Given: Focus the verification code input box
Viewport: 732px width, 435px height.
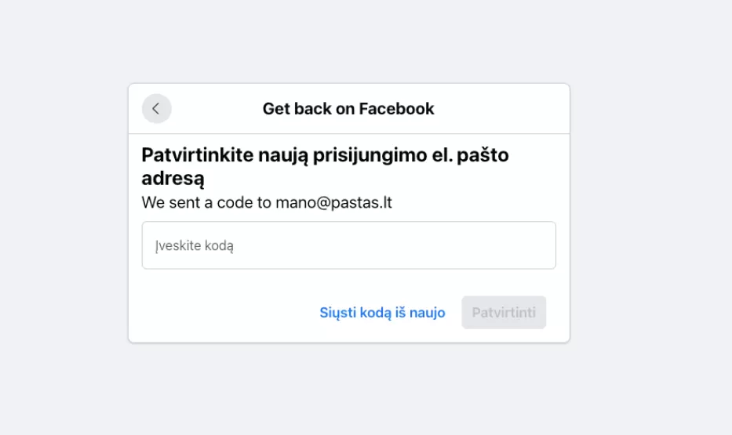Looking at the screenshot, I should (x=348, y=245).
